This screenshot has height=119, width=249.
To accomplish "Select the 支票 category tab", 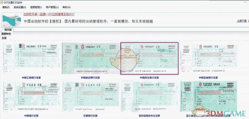I will 4,38.
